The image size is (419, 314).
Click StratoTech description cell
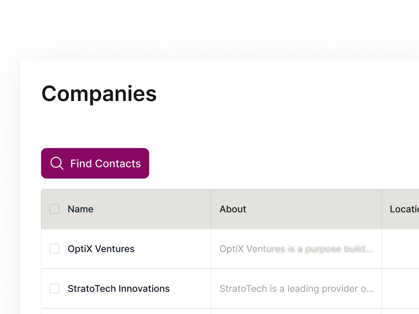pos(296,288)
